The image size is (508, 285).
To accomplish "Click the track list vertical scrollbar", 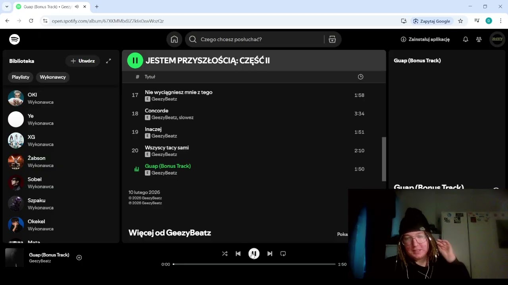I will [384, 159].
